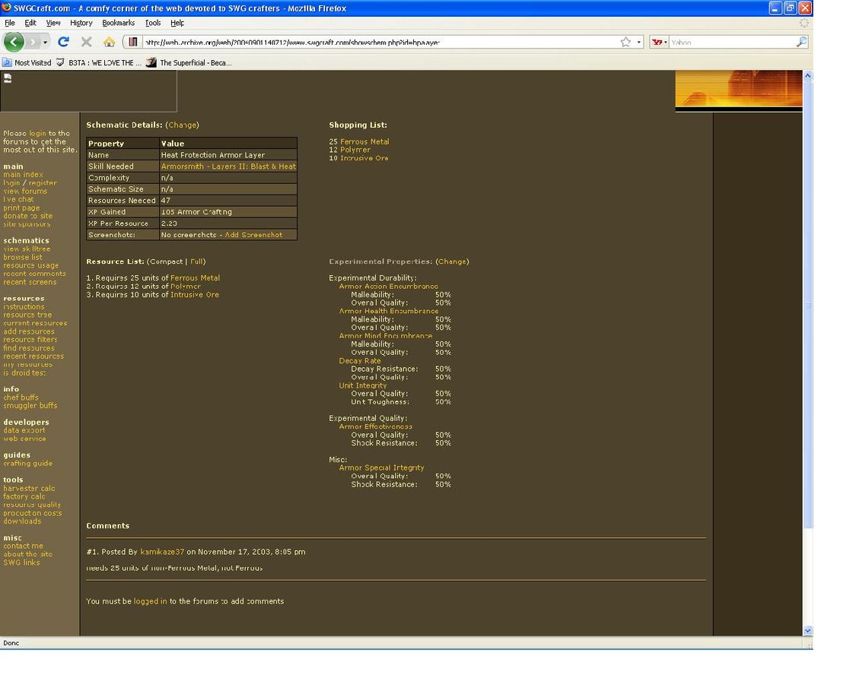Click the Add Screenshot link

253,235
